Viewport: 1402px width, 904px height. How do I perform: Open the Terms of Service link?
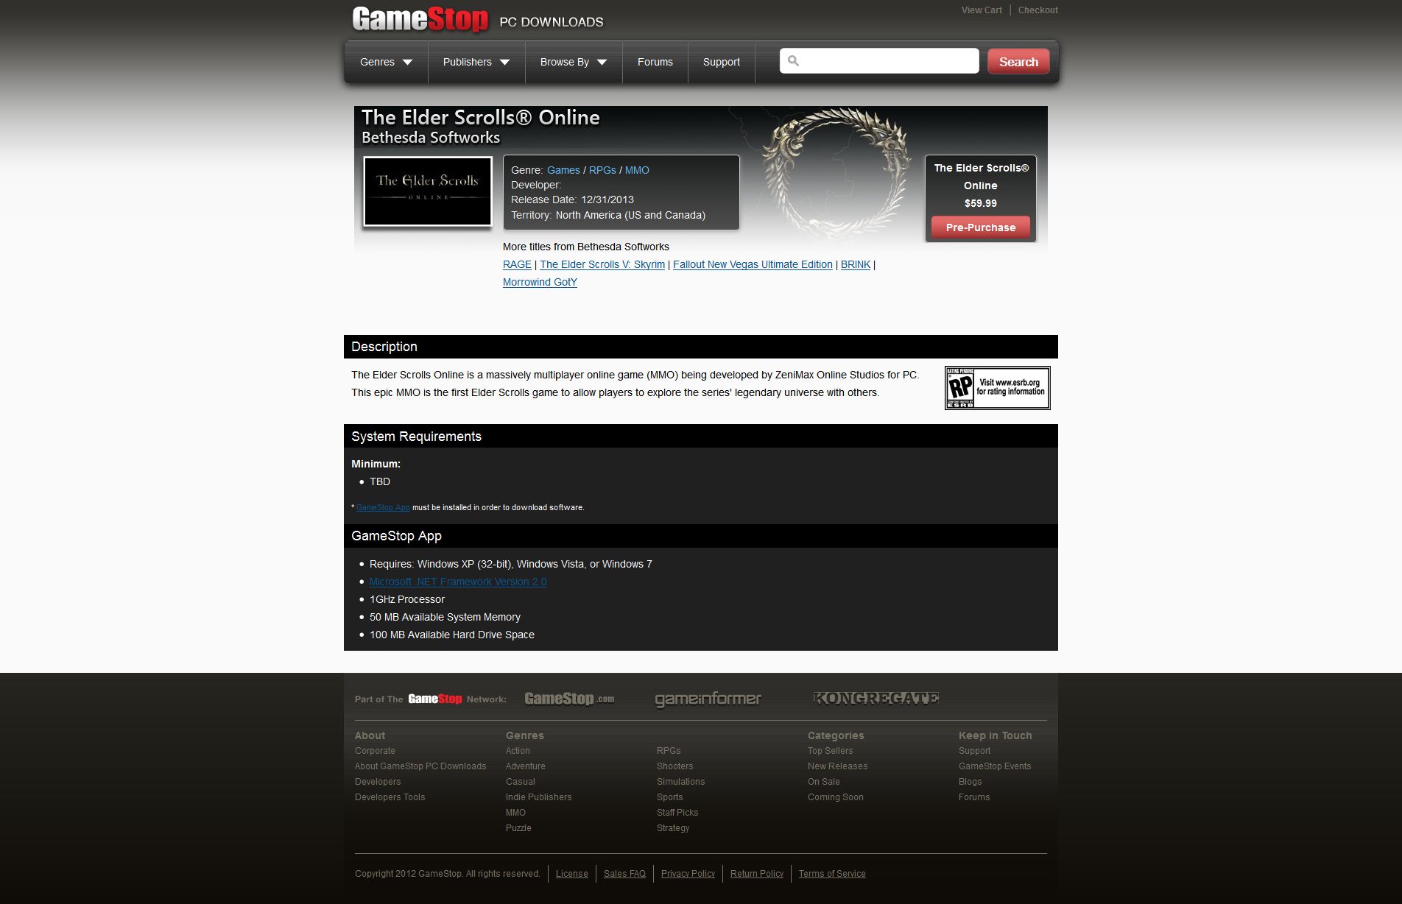pos(832,874)
